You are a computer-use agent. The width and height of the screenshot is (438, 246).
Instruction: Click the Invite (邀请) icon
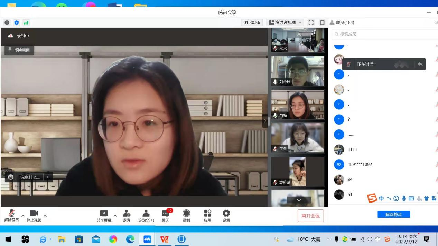click(x=127, y=214)
